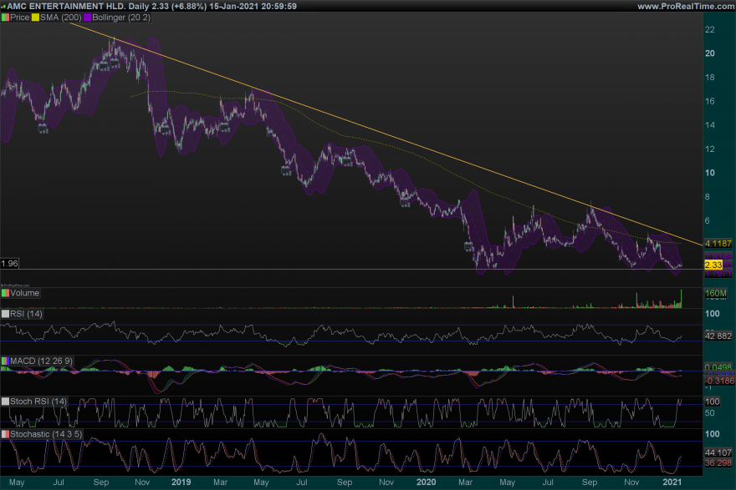The height and width of the screenshot is (490, 736).
Task: Click the MACD (12 26 9) panel label
Action: tap(41, 361)
